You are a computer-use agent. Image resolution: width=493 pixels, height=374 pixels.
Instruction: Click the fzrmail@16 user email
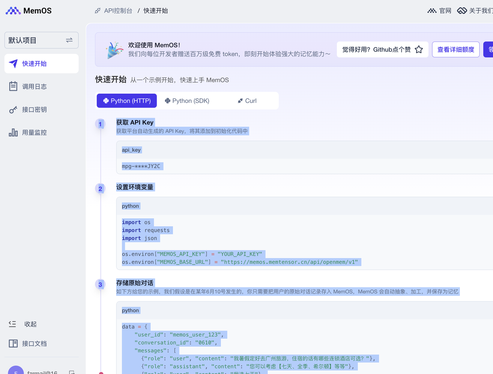(42, 372)
